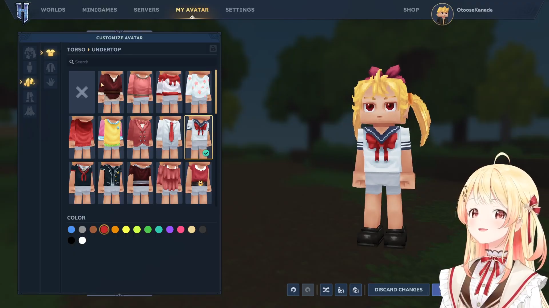Randomize avatar with shuffle button
This screenshot has height=308, width=549.
pyautogui.click(x=326, y=290)
